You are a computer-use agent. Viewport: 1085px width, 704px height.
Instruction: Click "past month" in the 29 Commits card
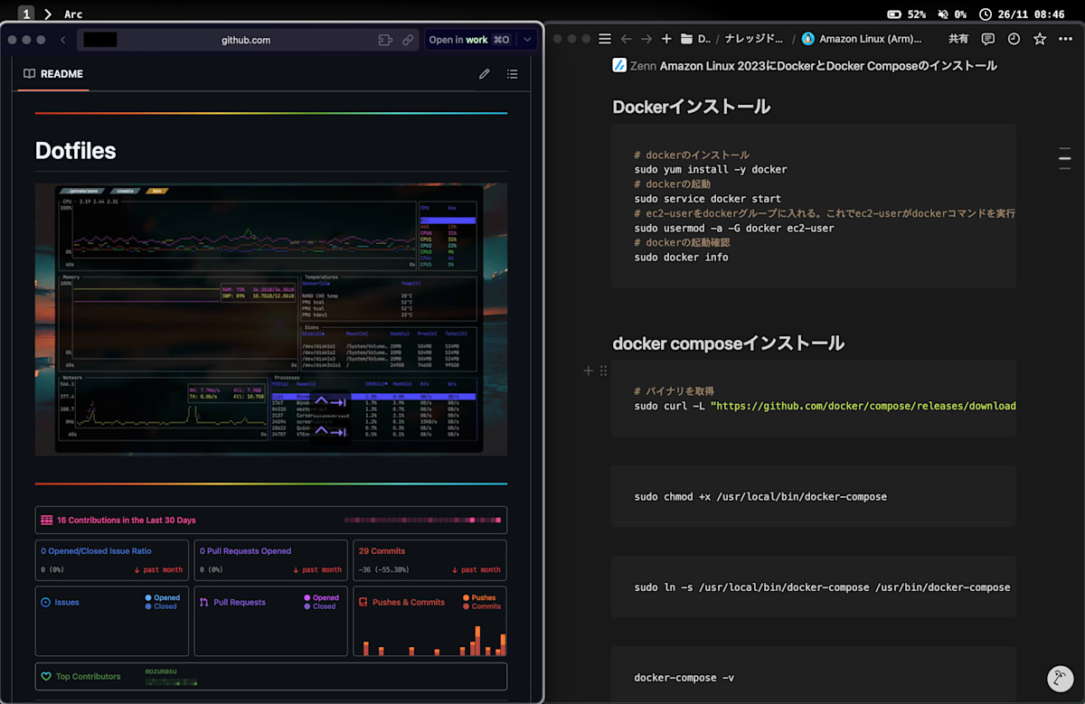[x=480, y=570]
